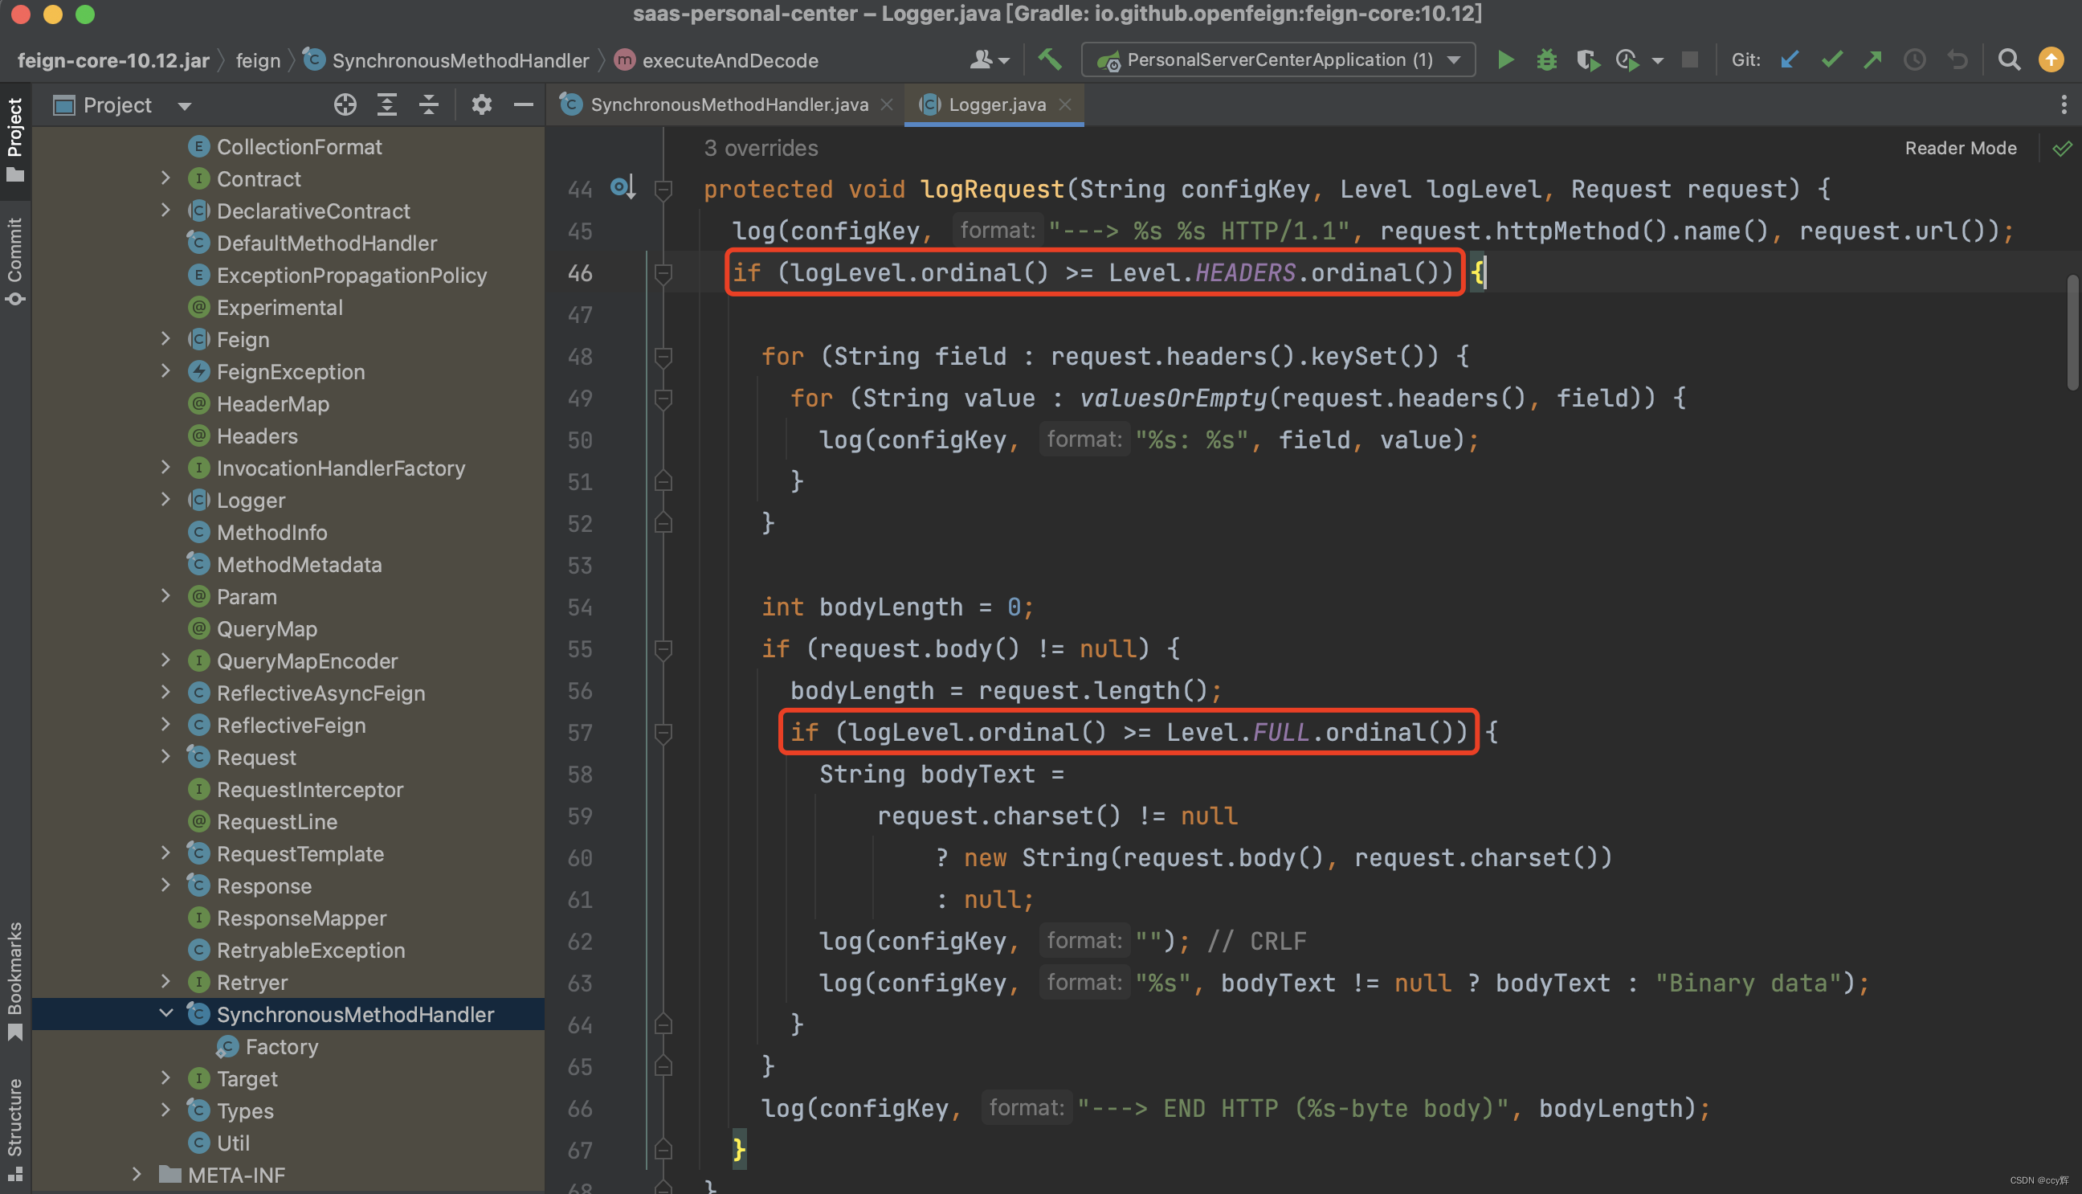Viewport: 2082px width, 1194px height.
Task: Click the Build project hammer icon
Action: click(x=1050, y=60)
